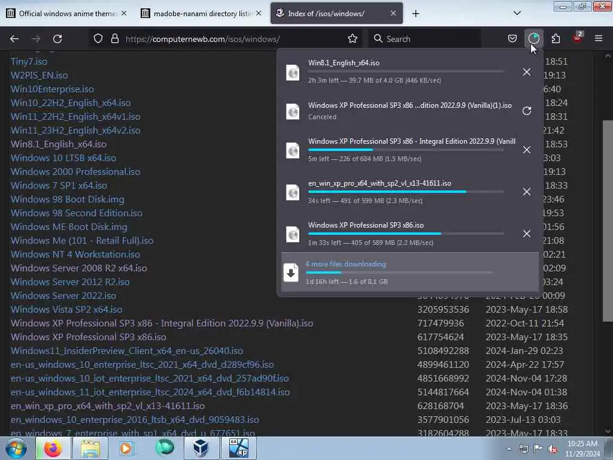Cancel the en_win_xp_pro_x64 download
Viewport: 613px width, 460px height.
pos(527,192)
